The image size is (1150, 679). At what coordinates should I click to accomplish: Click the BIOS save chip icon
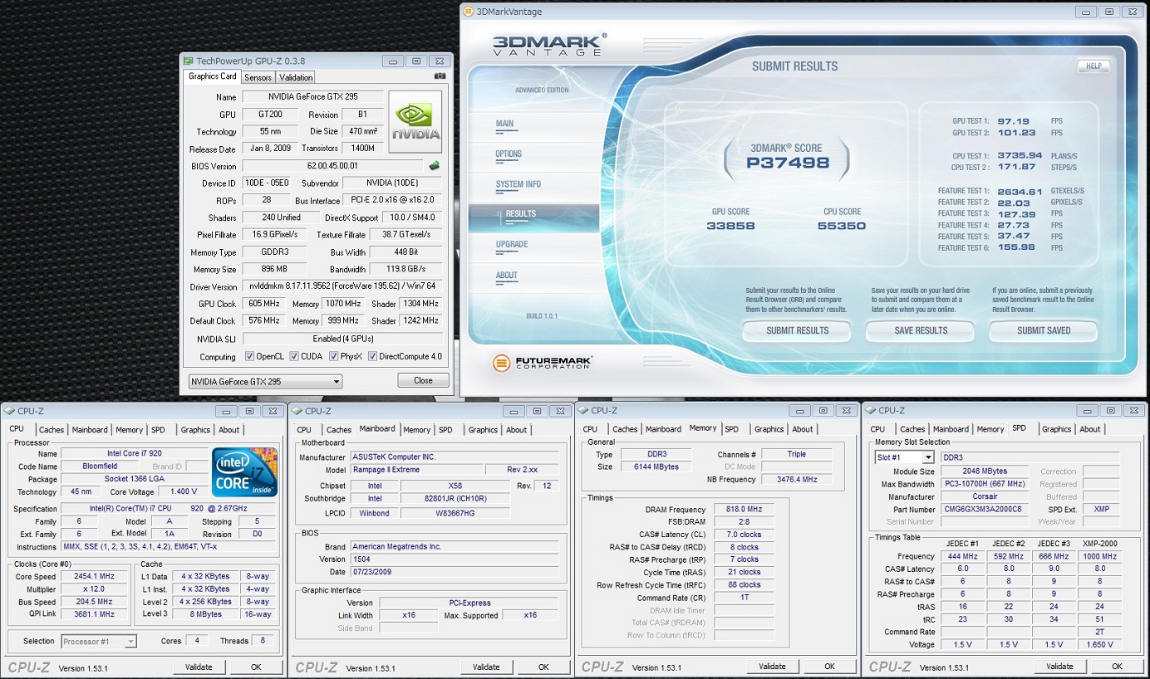tap(433, 166)
